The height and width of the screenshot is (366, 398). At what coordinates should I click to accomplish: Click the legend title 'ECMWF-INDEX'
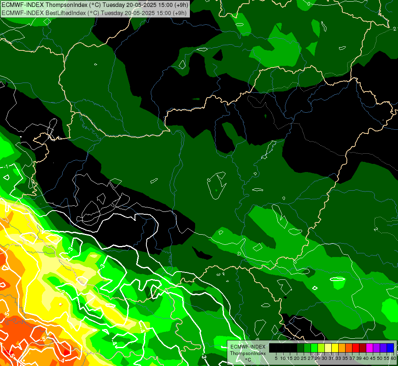[x=248, y=347]
